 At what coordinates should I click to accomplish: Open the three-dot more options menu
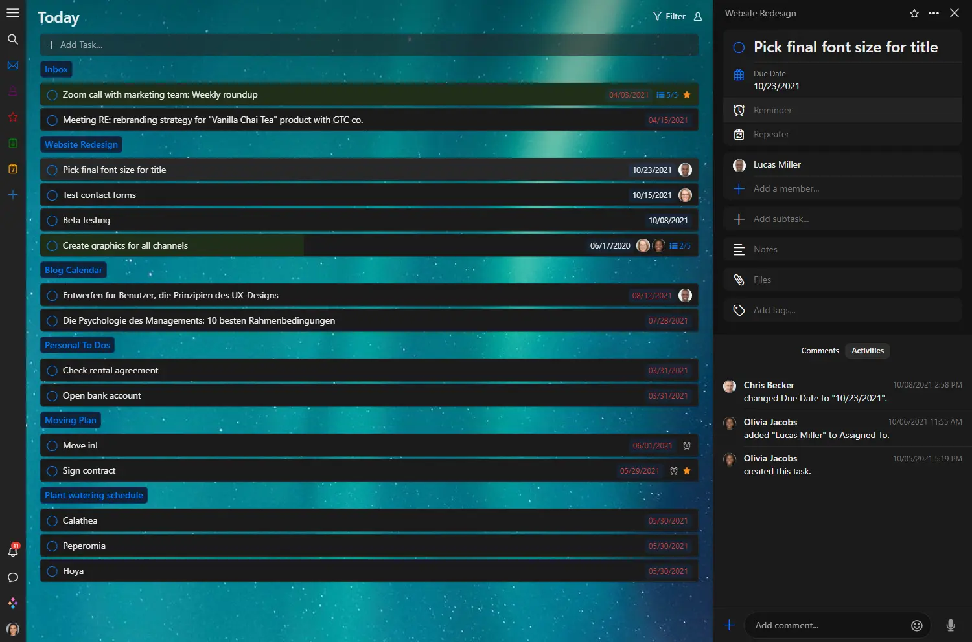(934, 14)
